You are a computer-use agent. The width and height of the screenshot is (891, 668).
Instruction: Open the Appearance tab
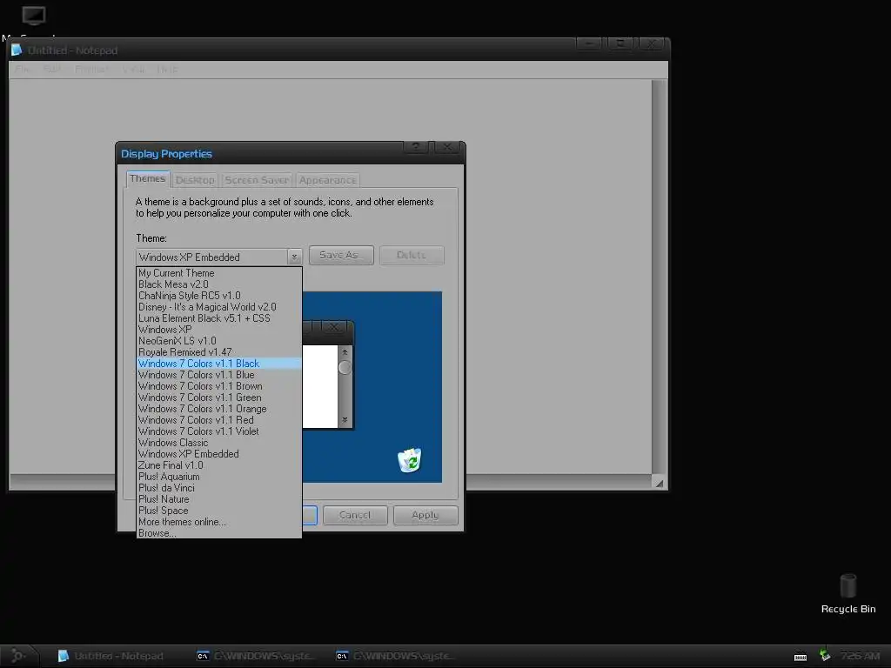tap(327, 180)
